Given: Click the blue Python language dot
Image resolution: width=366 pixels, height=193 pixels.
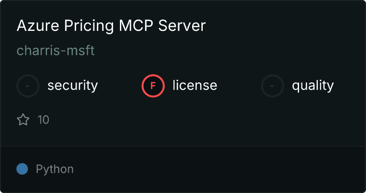Looking at the screenshot, I should click(22, 169).
